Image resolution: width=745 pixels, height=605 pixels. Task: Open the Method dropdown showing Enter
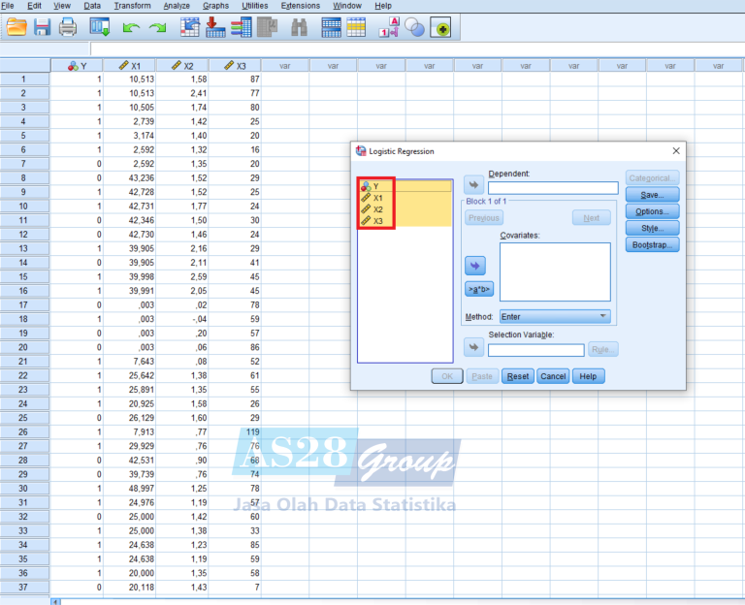coord(555,316)
